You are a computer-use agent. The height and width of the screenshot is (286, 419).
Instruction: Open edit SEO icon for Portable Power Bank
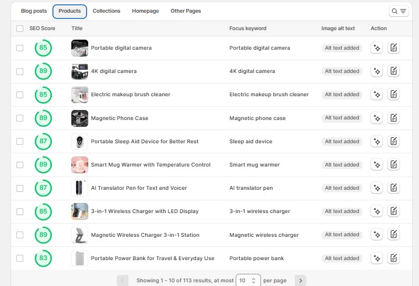coord(393,259)
